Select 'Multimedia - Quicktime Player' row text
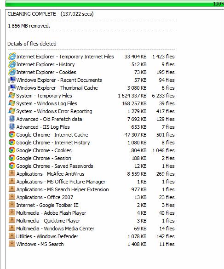The image size is (224, 269). pos(48,221)
